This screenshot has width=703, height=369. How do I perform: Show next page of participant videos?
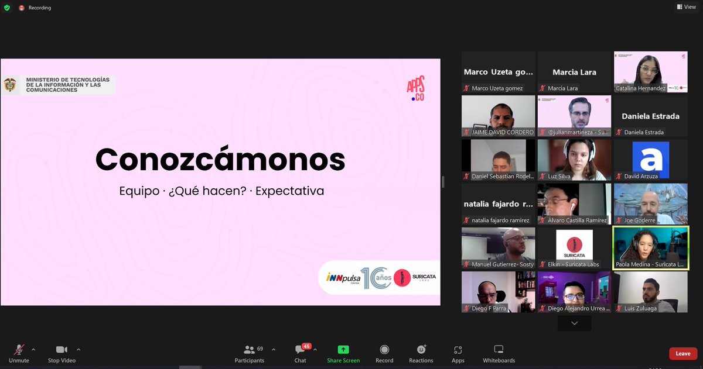574,323
